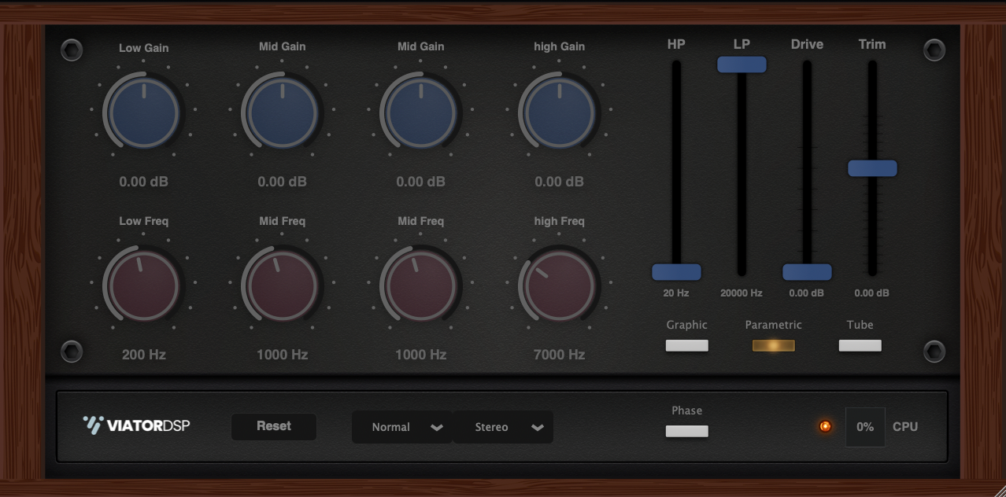
Task: Select the red high Freq knob
Action: click(559, 286)
